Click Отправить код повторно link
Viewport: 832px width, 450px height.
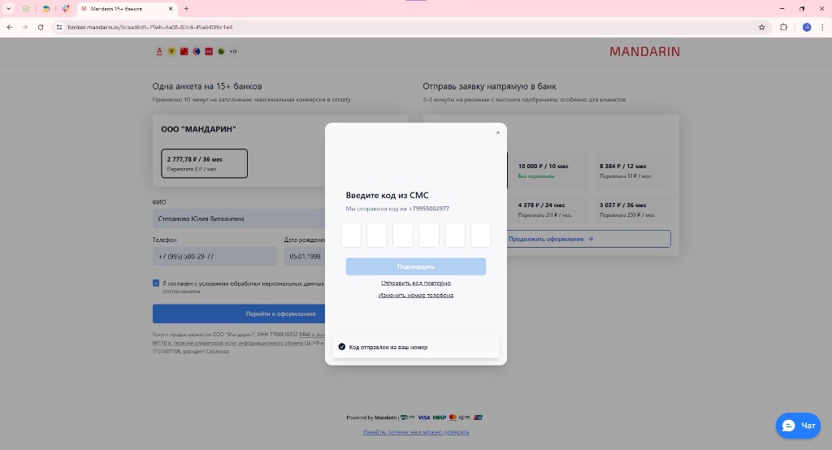416,283
